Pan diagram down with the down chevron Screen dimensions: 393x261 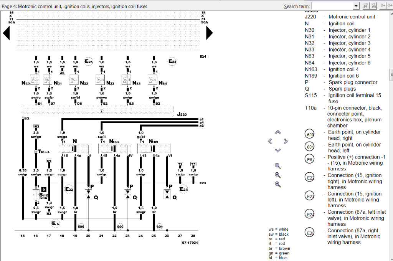click(278, 150)
